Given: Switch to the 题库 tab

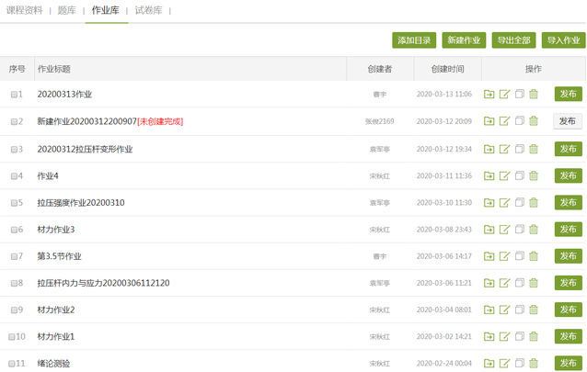Looking at the screenshot, I should 67,10.
